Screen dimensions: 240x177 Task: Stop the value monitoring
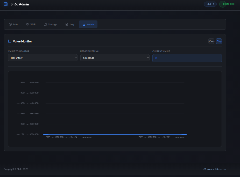pyautogui.click(x=219, y=41)
